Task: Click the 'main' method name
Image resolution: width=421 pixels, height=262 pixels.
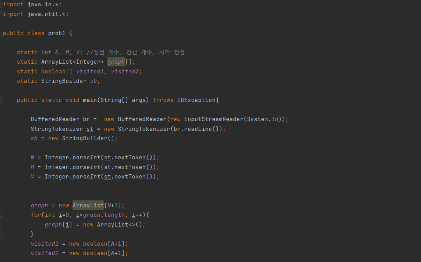Action: [x=90, y=100]
